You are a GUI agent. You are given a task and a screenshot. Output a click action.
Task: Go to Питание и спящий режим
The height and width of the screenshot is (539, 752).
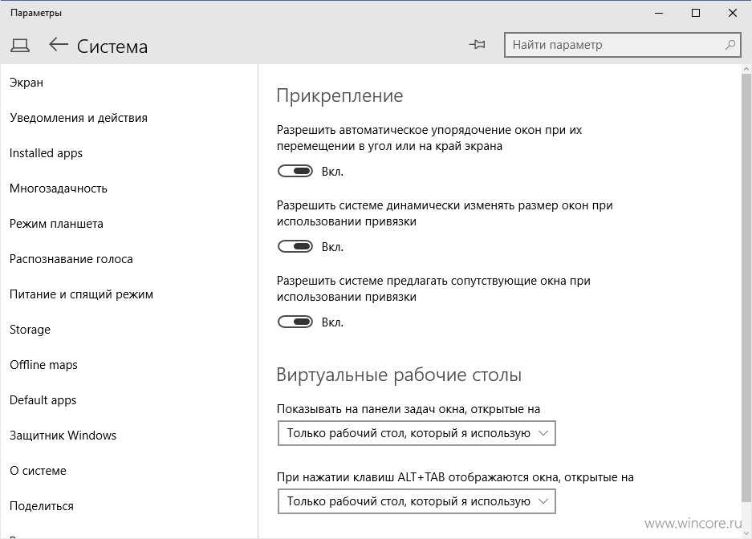tap(82, 294)
